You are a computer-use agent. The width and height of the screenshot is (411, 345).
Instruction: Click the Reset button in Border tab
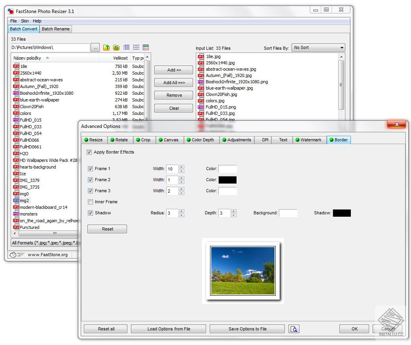pyautogui.click(x=107, y=229)
